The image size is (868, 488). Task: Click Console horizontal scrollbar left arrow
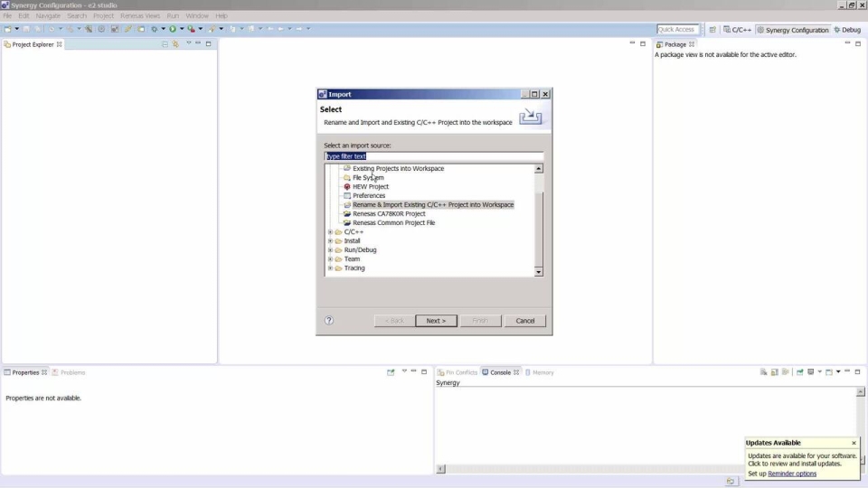(440, 469)
